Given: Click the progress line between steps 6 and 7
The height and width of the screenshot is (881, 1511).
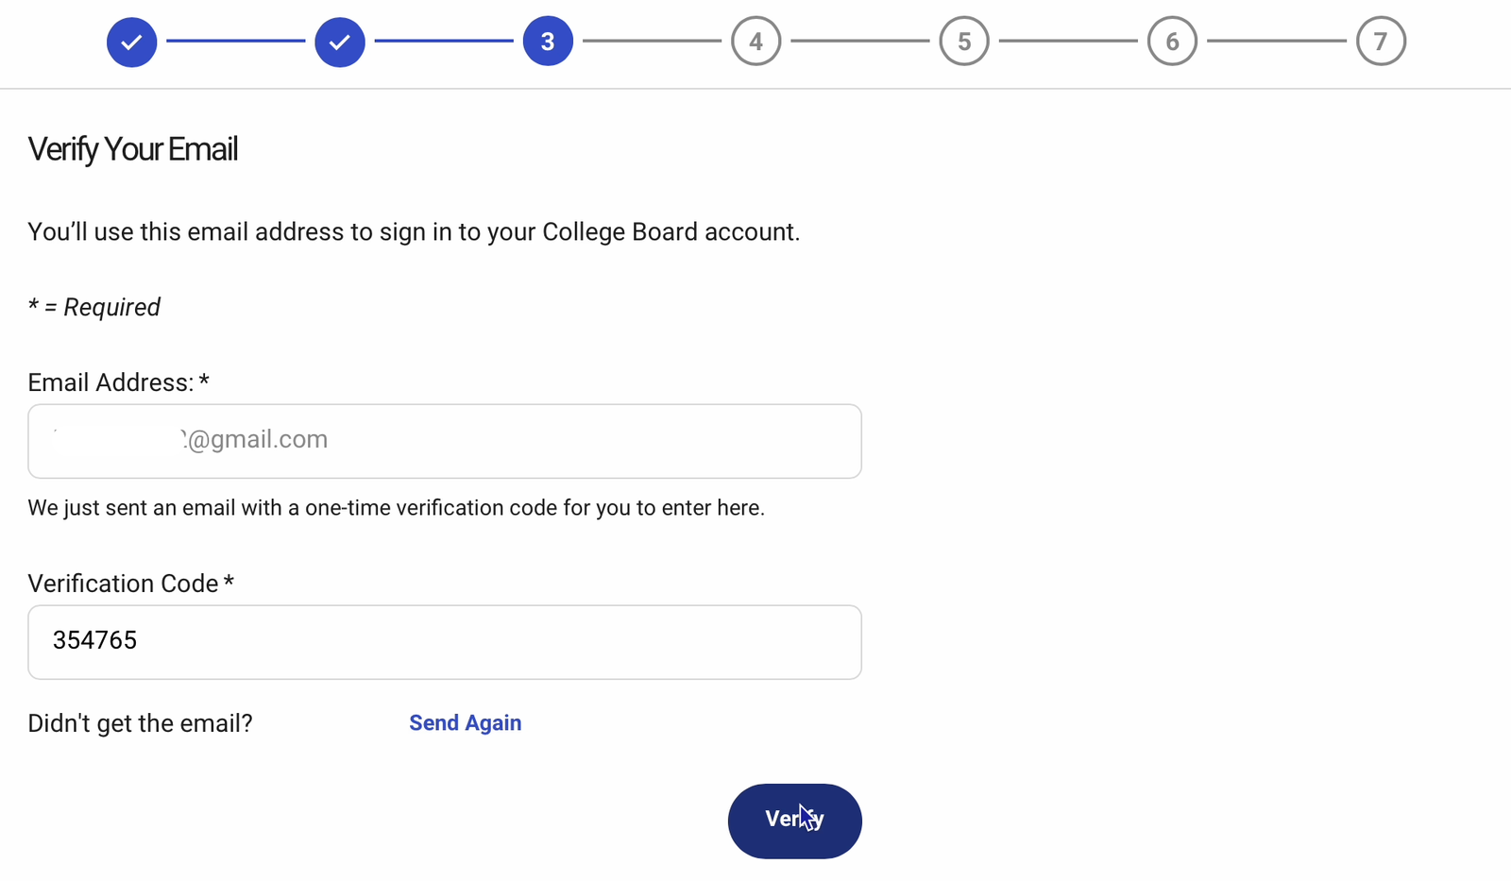Looking at the screenshot, I should coord(1276,42).
